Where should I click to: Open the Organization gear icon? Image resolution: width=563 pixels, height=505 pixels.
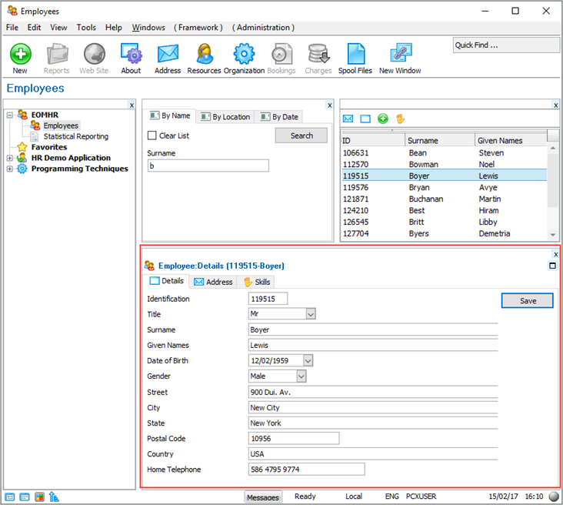(x=244, y=55)
